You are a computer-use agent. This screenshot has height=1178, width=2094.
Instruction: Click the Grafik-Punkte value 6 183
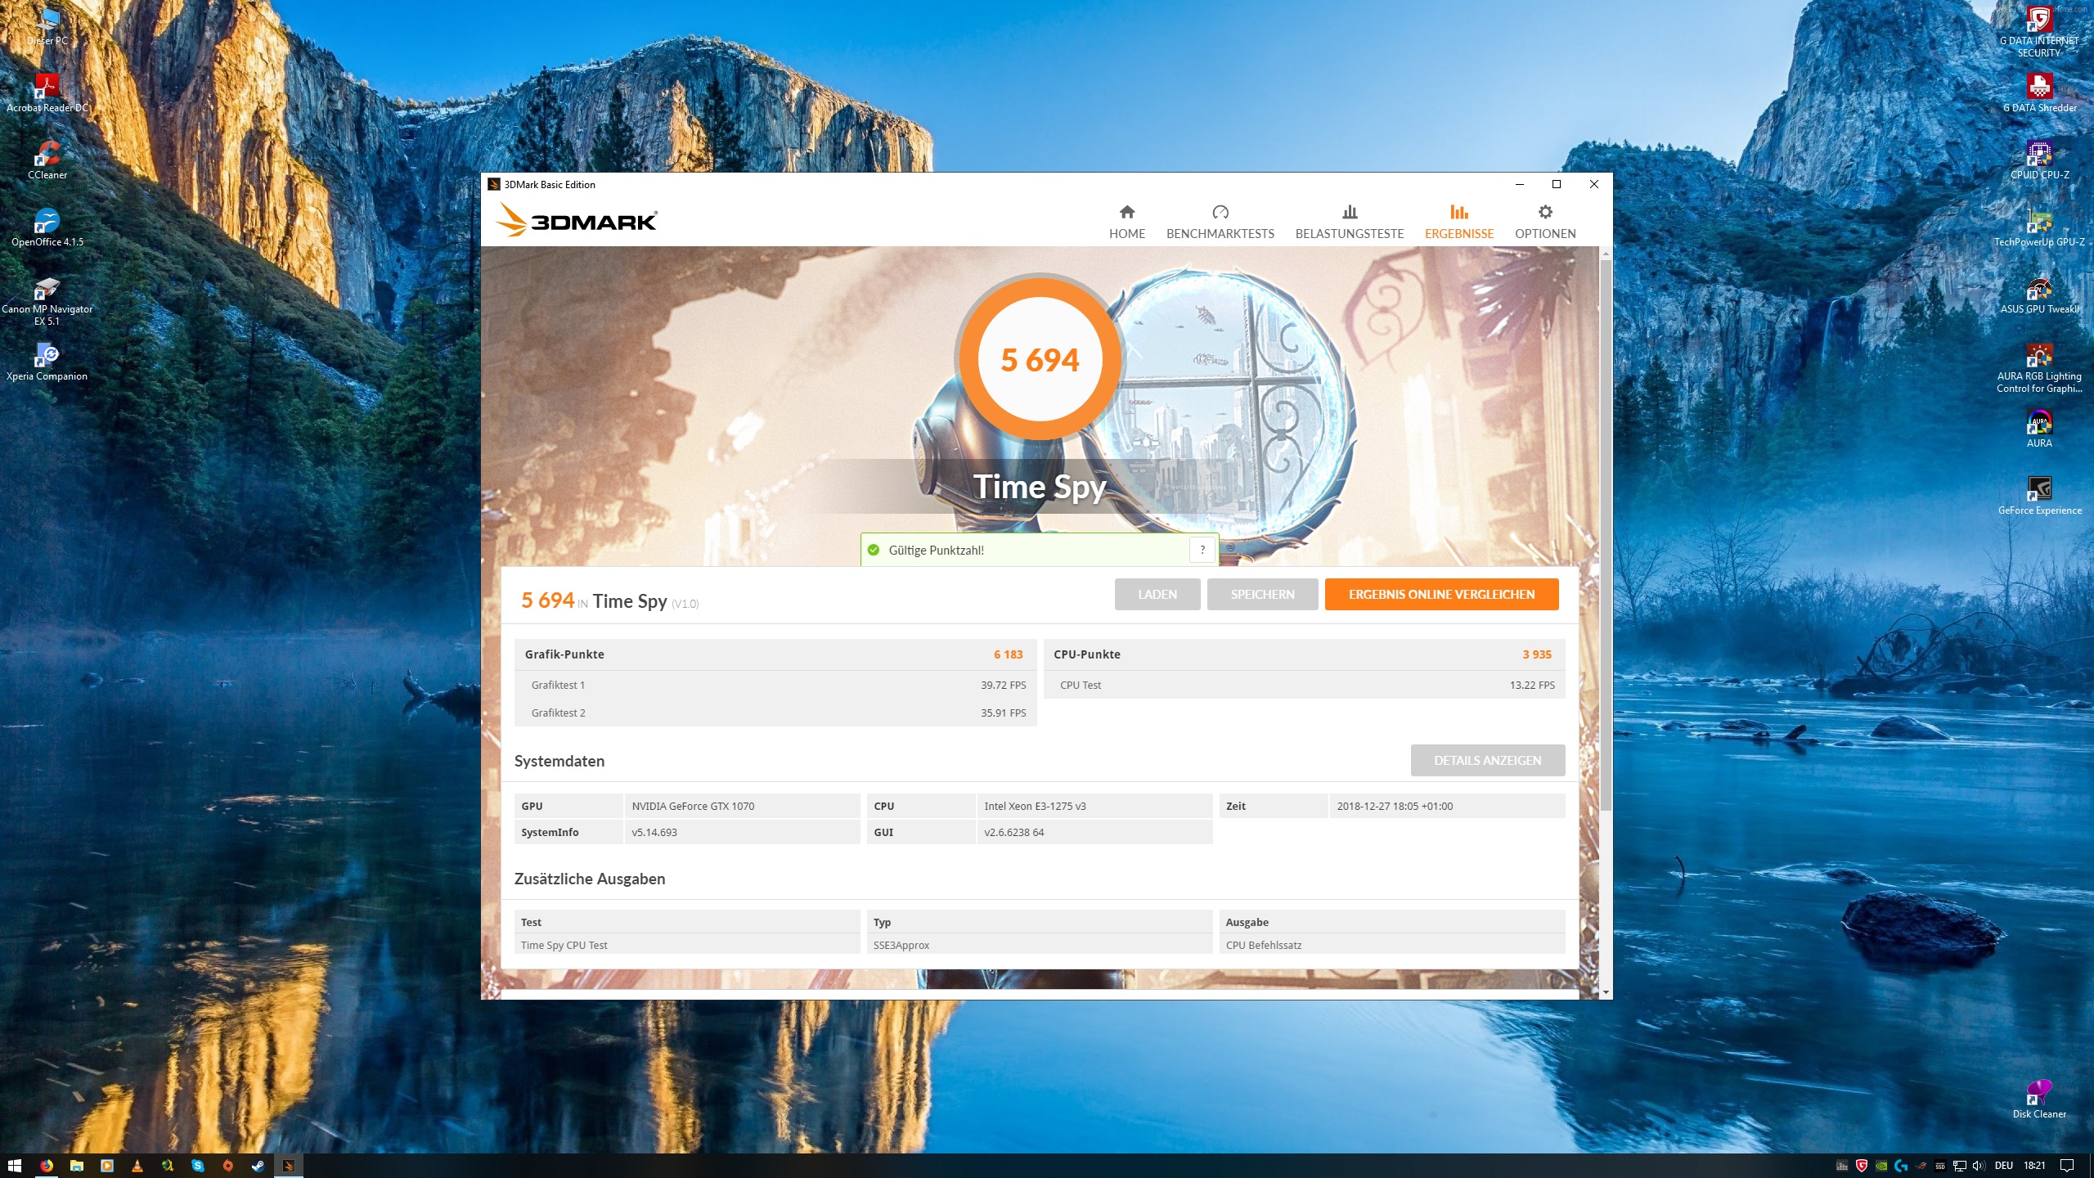pyautogui.click(x=1008, y=654)
